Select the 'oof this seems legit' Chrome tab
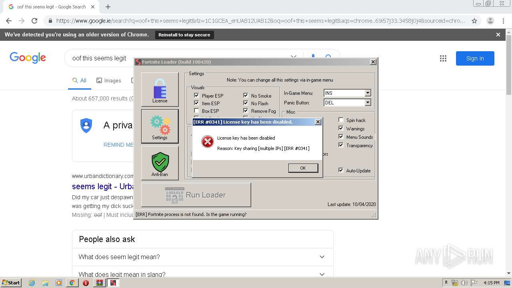512x288 pixels. pos(51,7)
